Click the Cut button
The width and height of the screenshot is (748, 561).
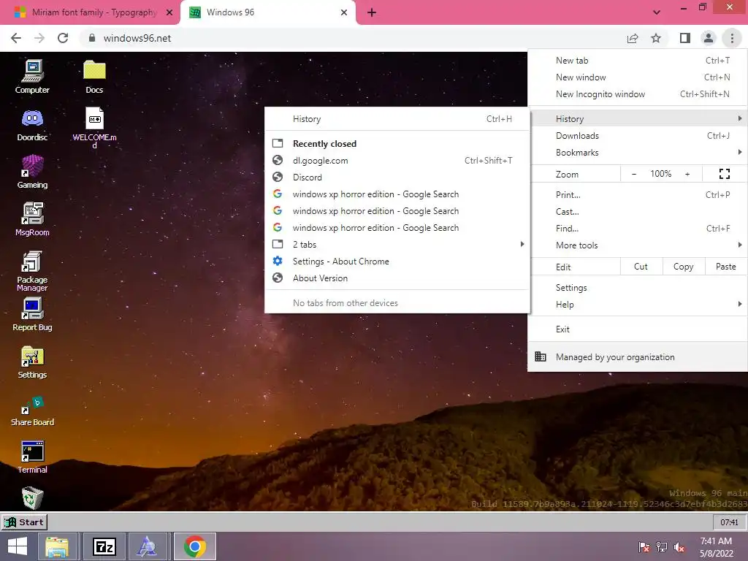[641, 267]
